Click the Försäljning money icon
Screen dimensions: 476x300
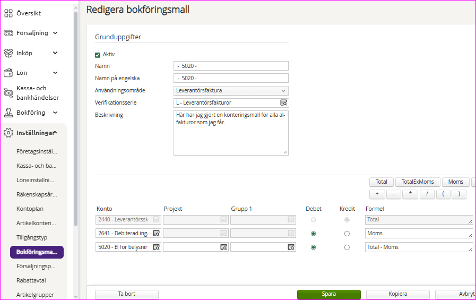[x=8, y=33]
